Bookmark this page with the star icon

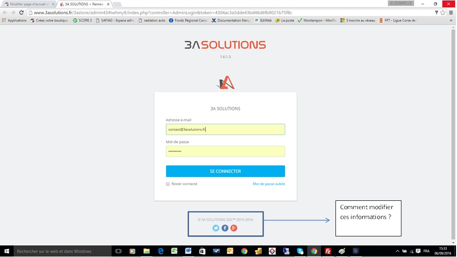click(x=443, y=13)
